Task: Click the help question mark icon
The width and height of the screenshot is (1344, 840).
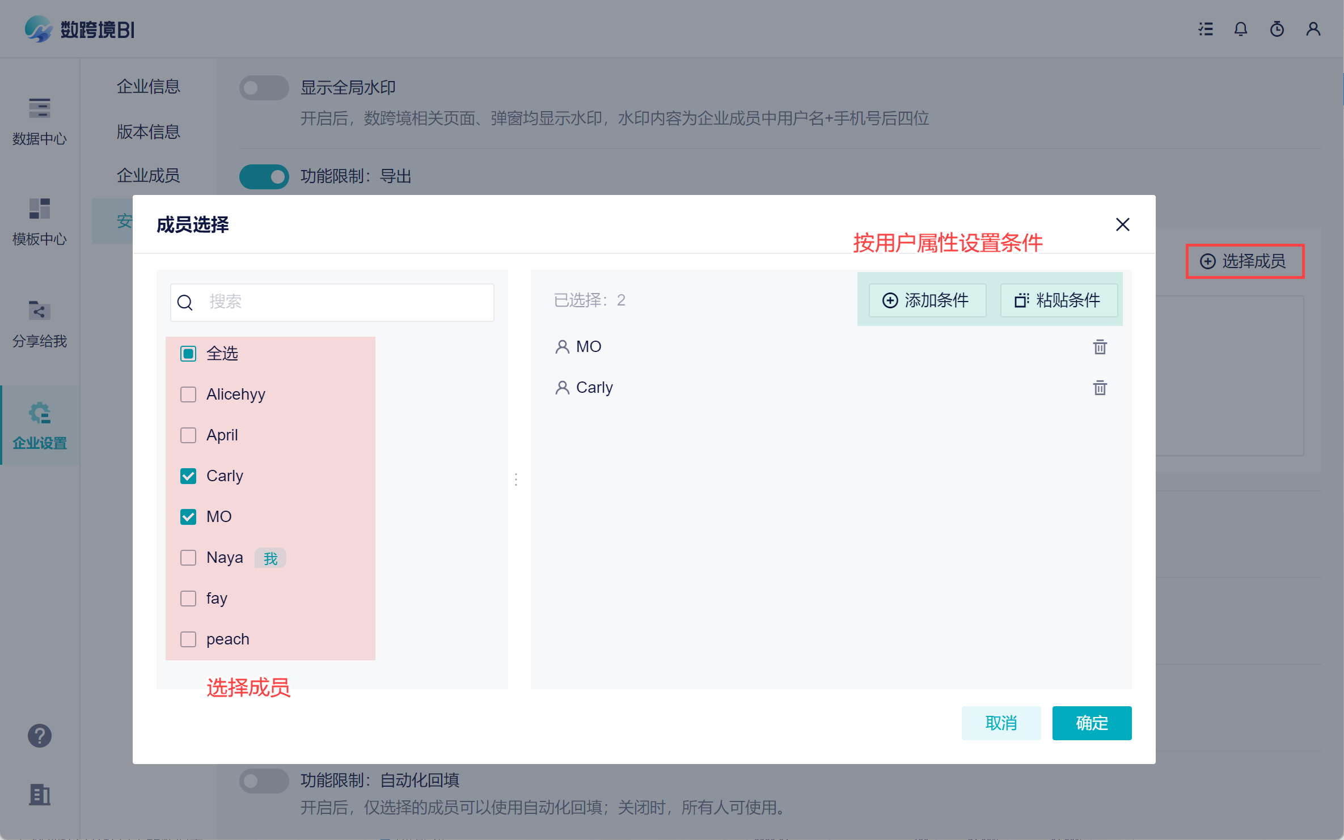Action: point(40,736)
